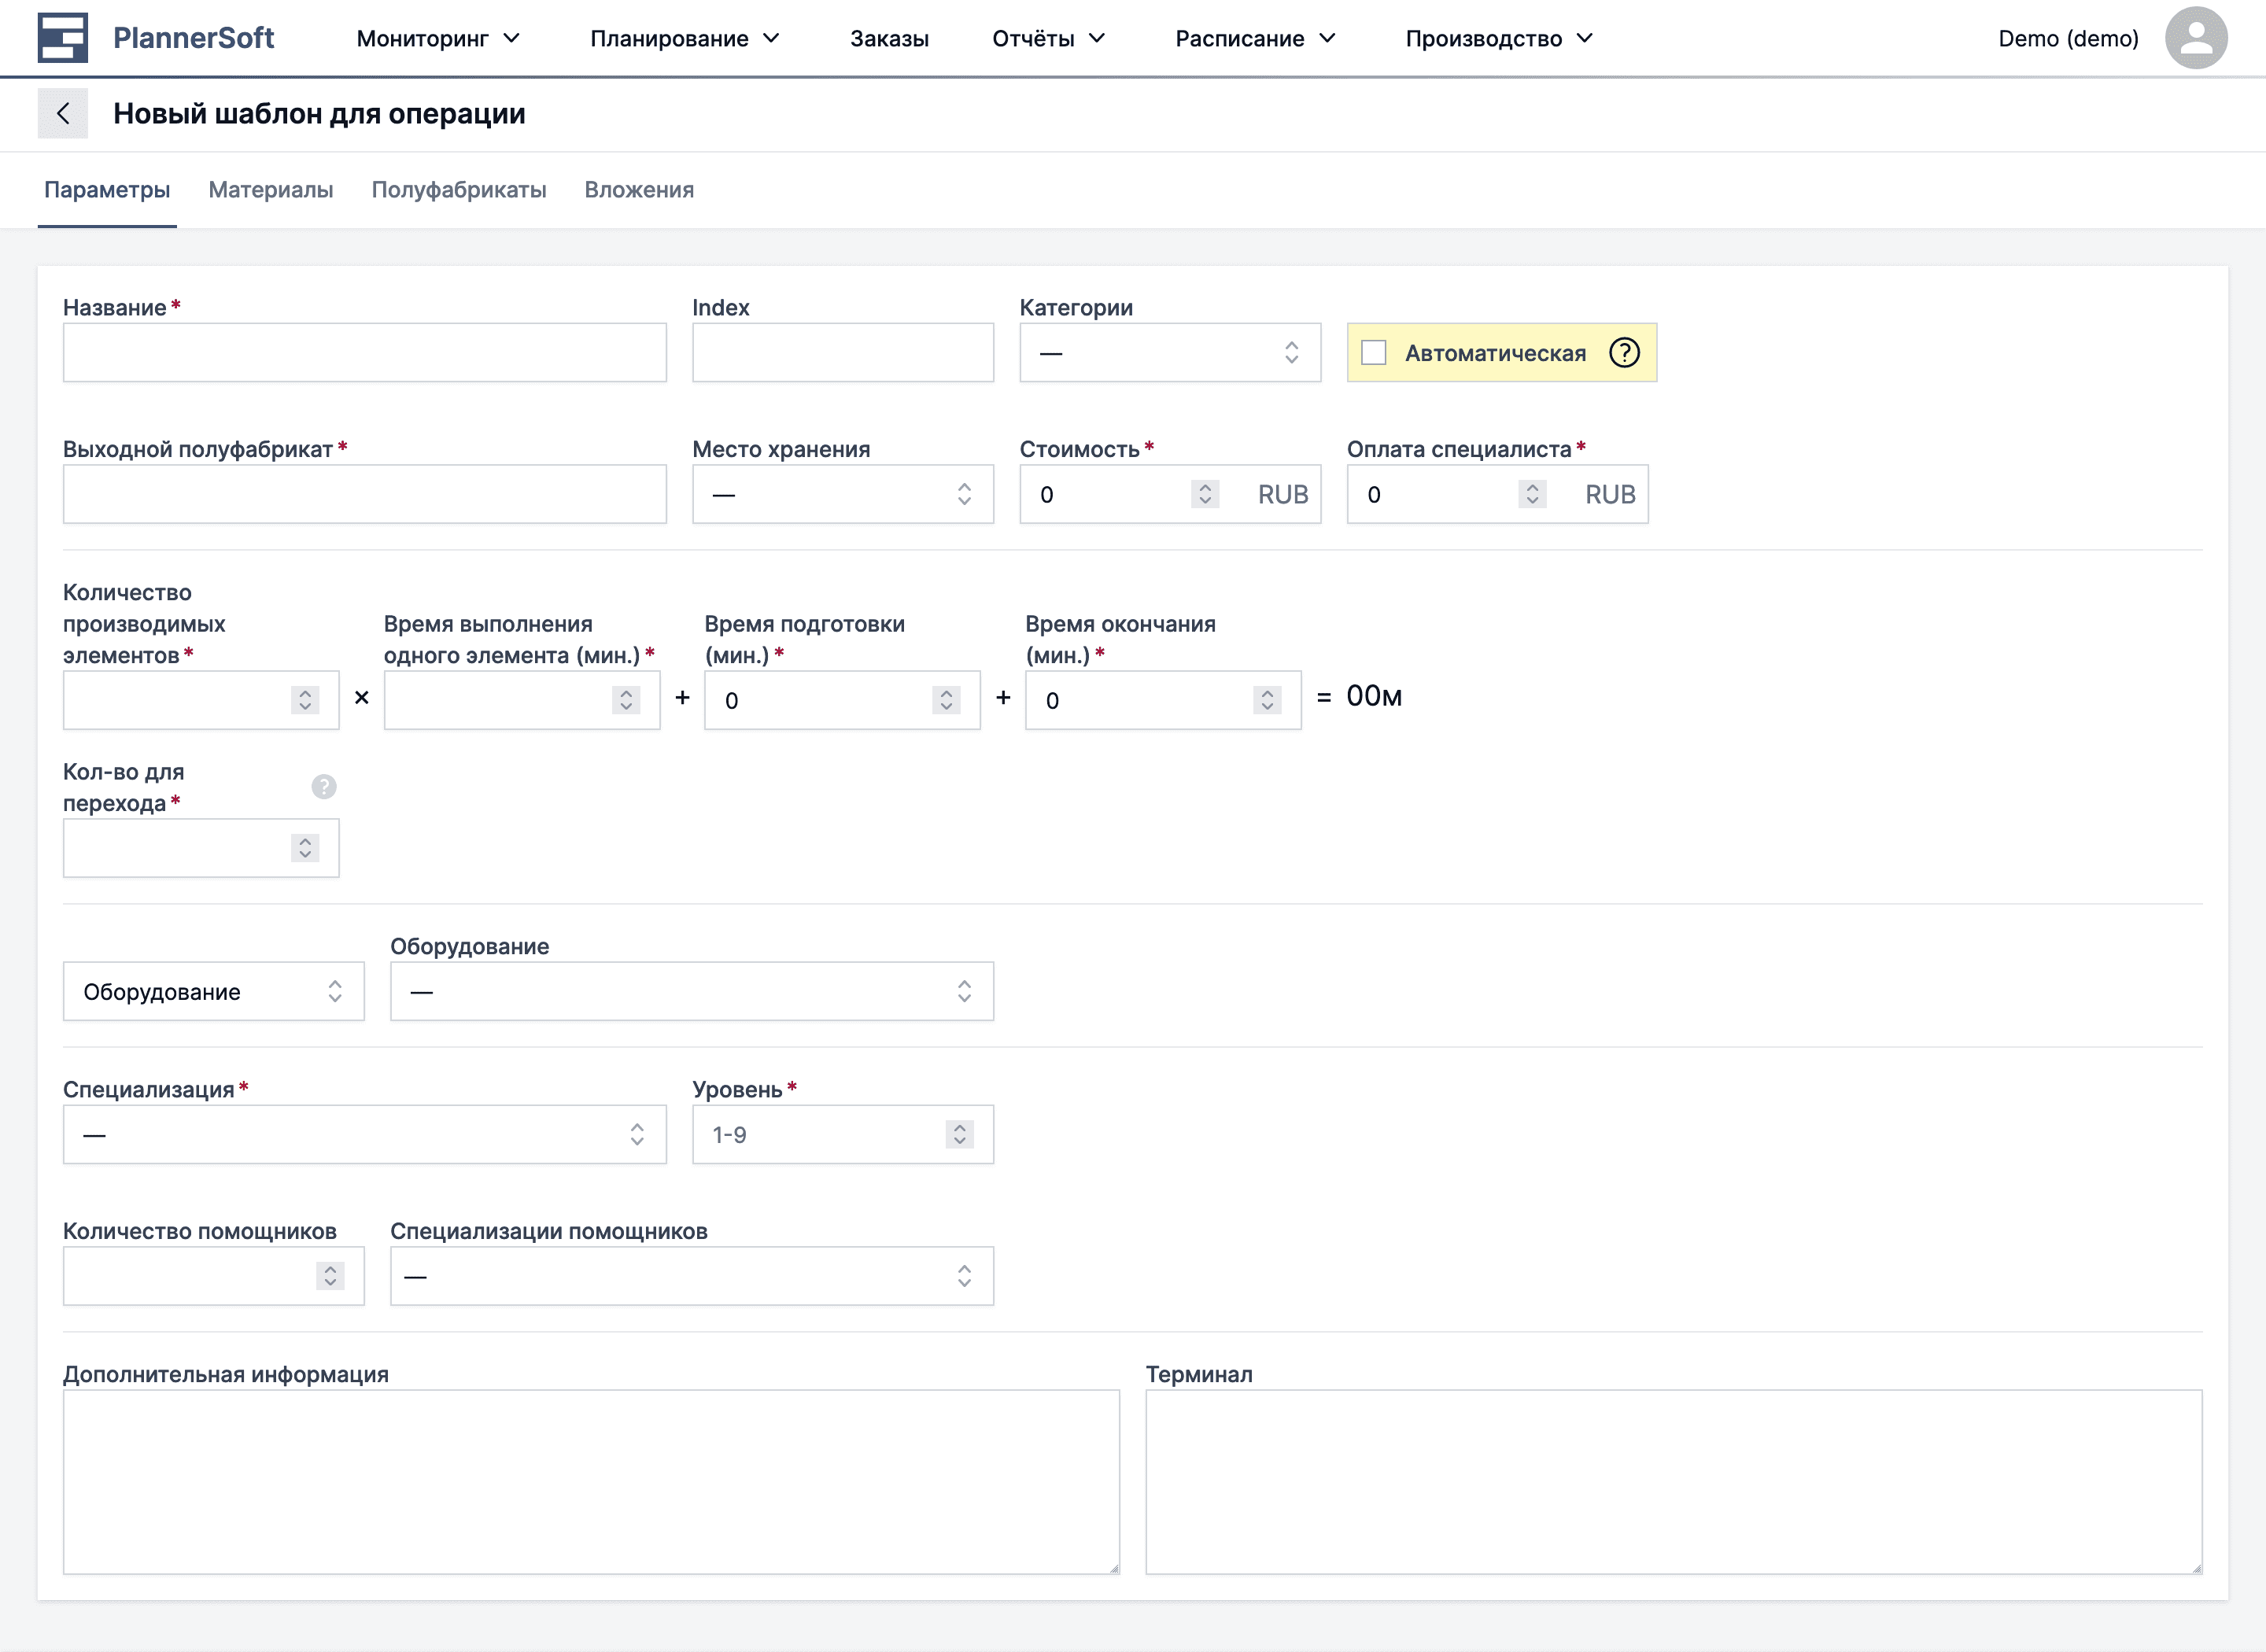Click the Терминал text area

(x=1672, y=1481)
